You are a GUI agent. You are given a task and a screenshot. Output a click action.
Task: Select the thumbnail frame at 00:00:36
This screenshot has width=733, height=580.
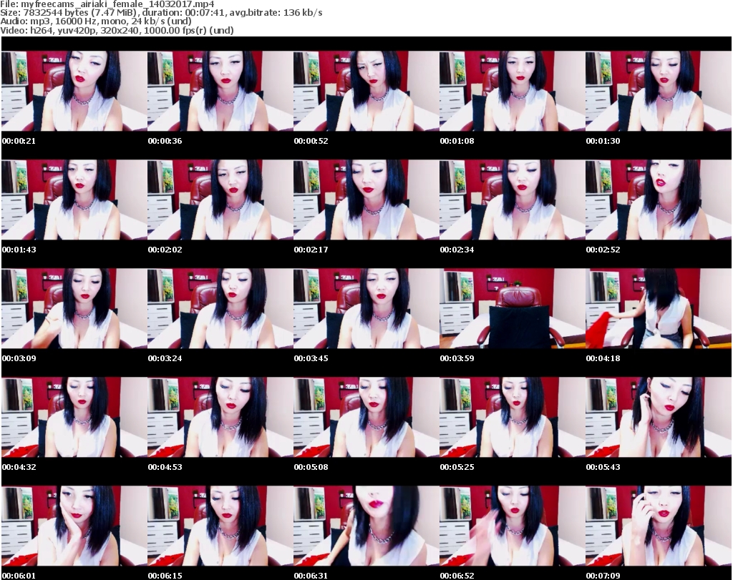220,91
